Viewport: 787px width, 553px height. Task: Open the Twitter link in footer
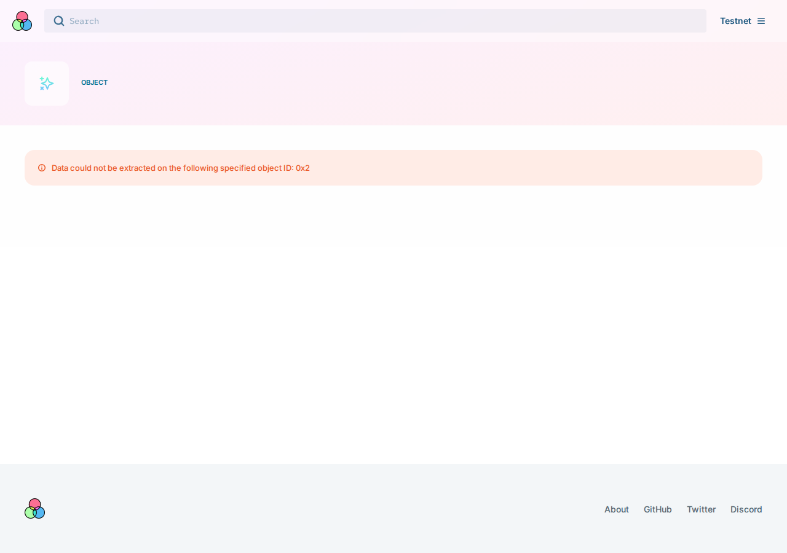coord(702,509)
